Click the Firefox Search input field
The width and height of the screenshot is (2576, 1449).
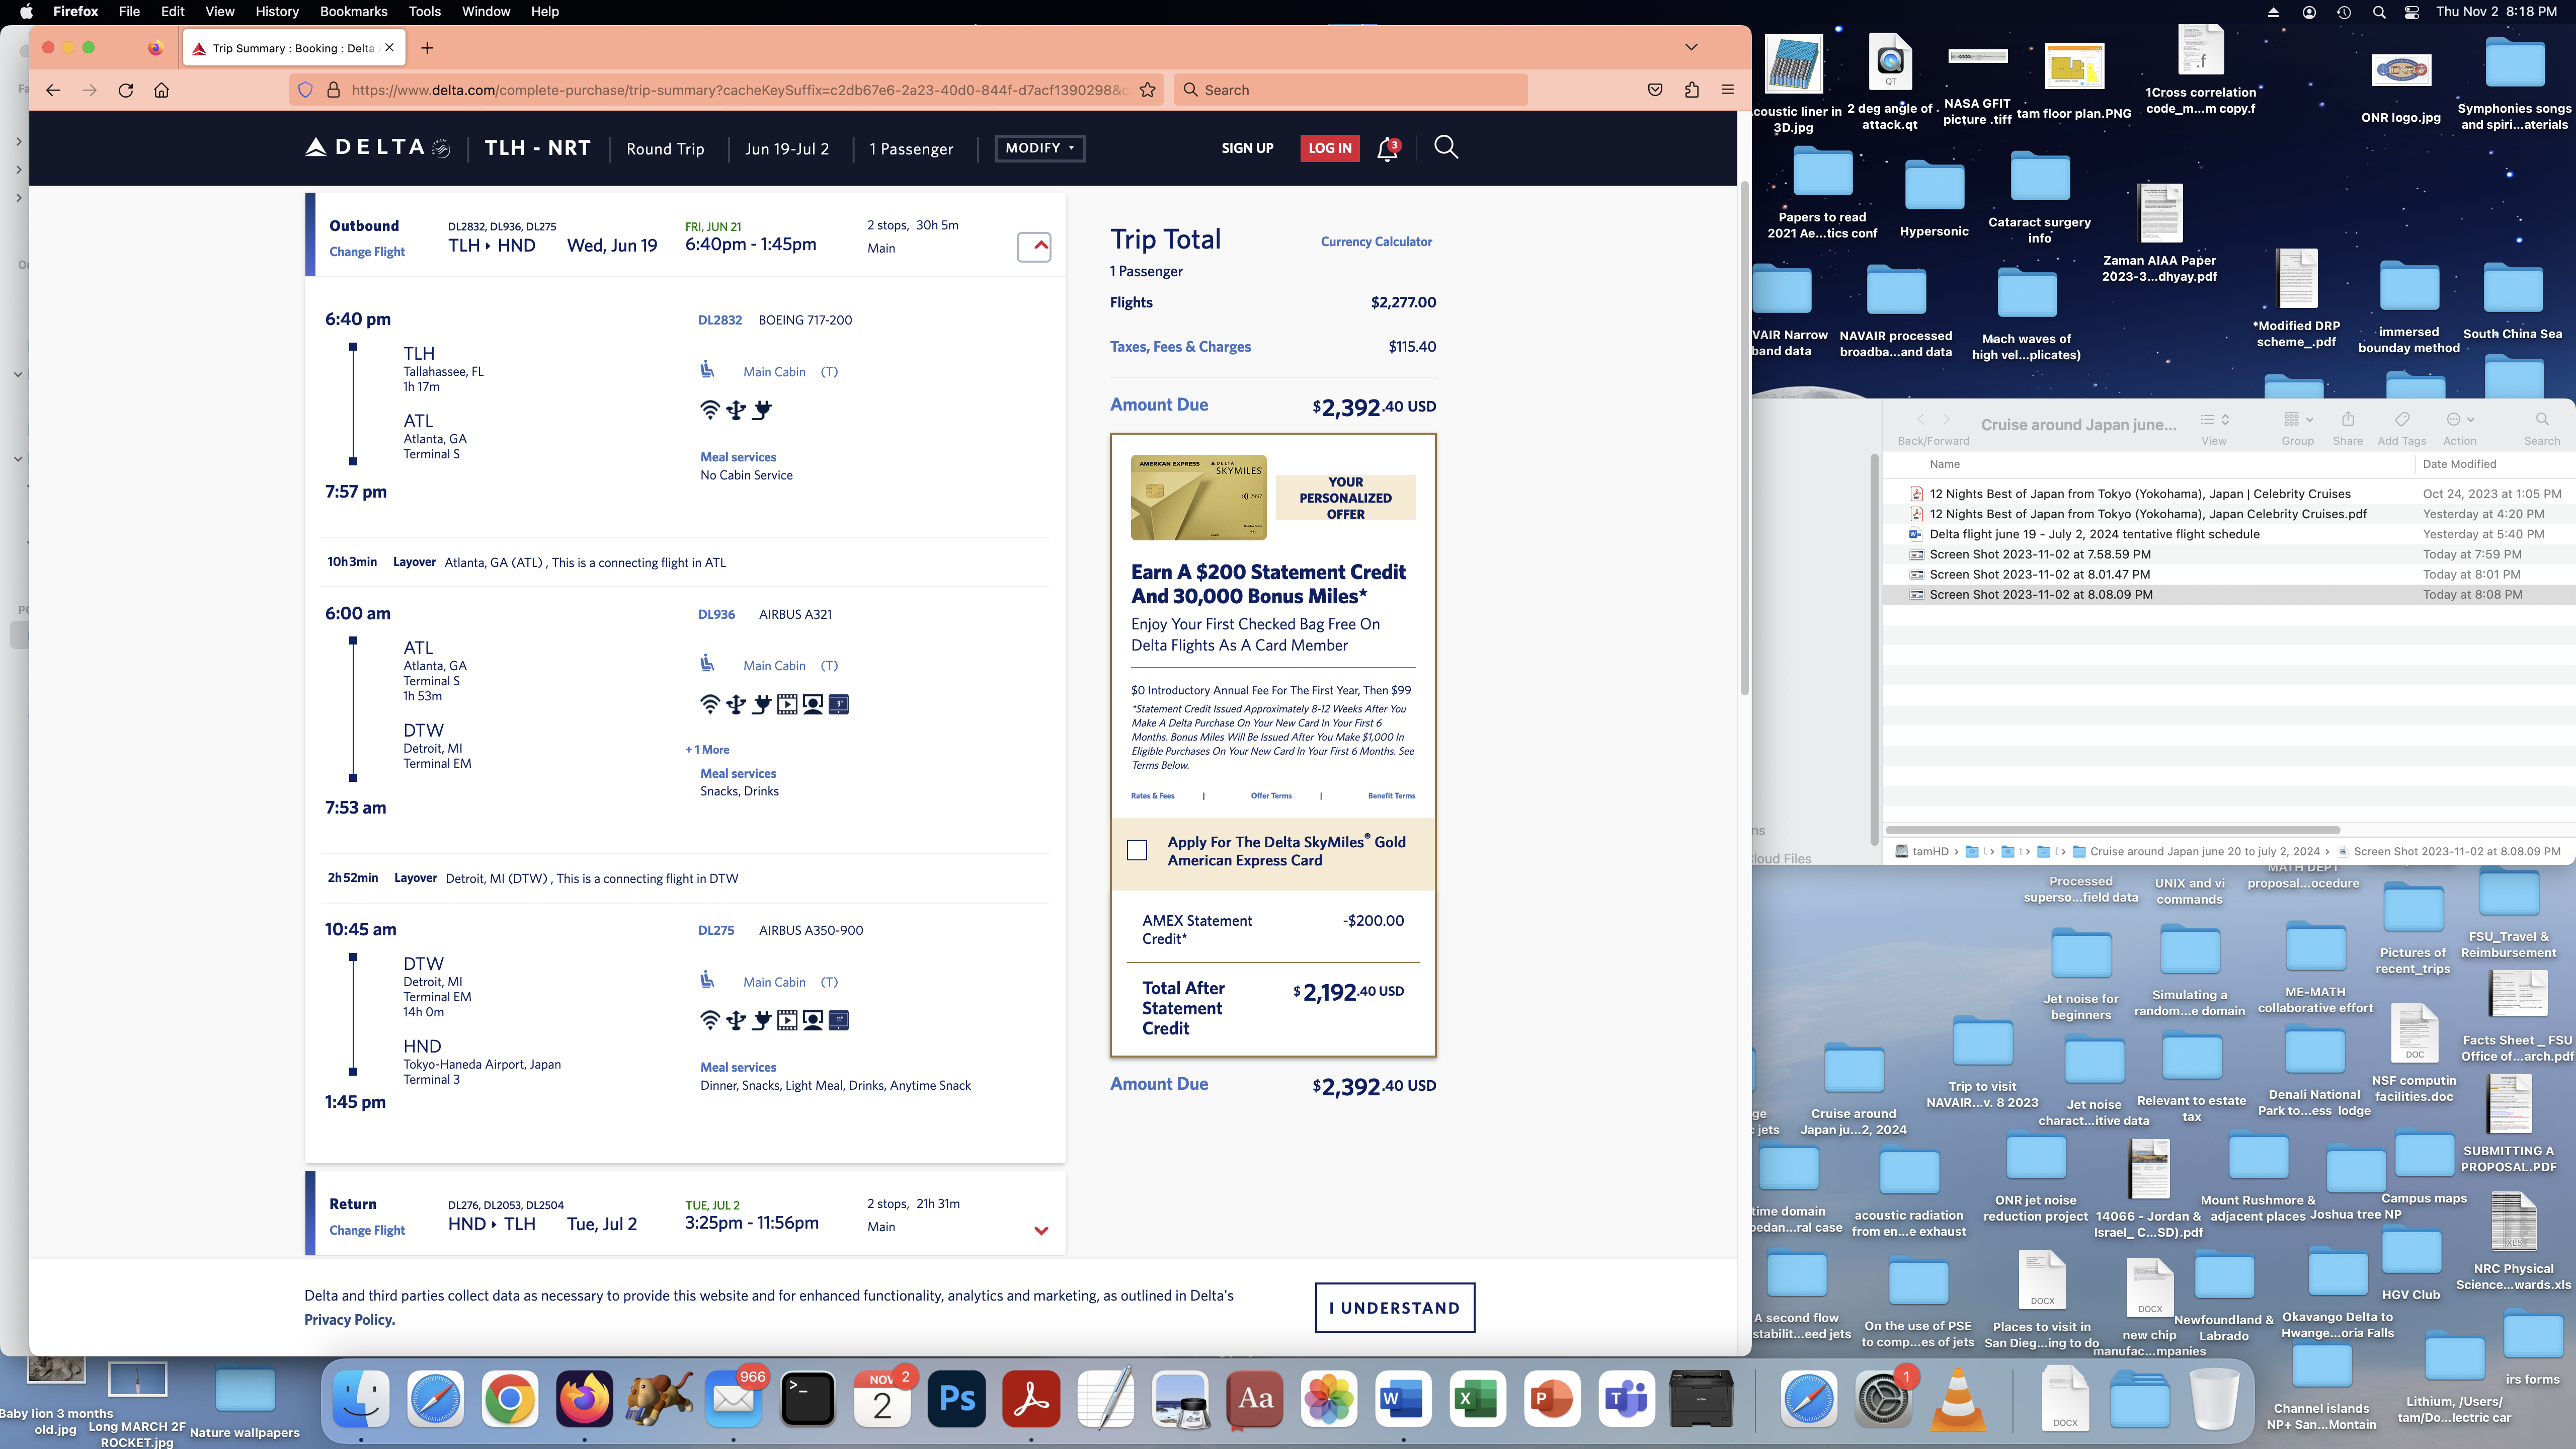pos(1351,90)
